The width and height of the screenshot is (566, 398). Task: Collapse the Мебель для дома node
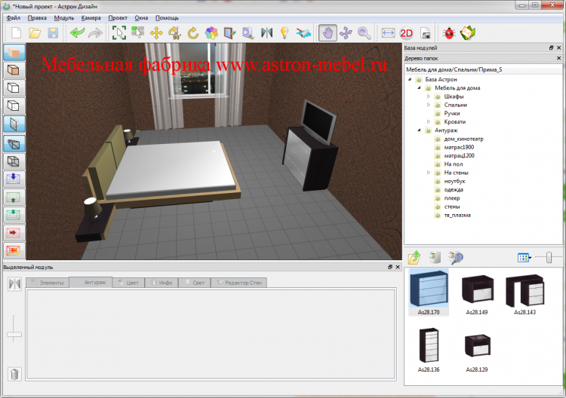(x=419, y=88)
